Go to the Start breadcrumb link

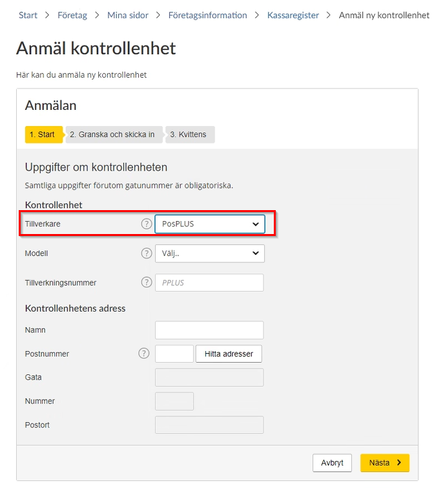(28, 15)
